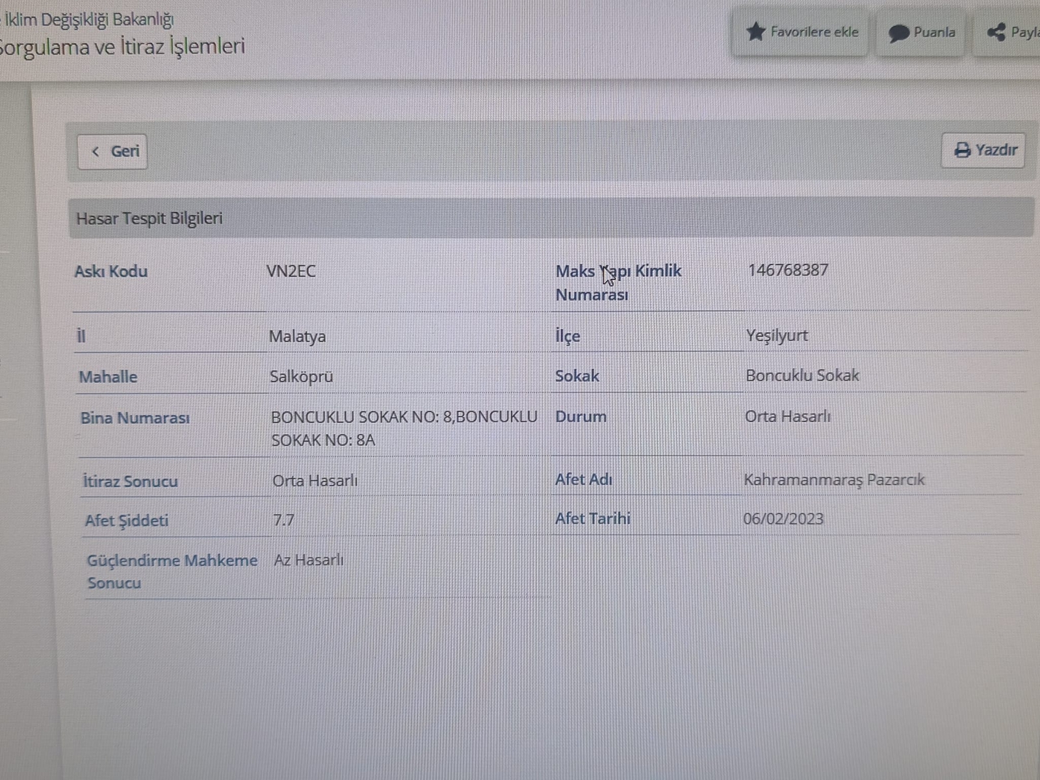Screen dimensions: 1040x780
Task: Click the Afet Şiddeti label
Action: coord(126,521)
